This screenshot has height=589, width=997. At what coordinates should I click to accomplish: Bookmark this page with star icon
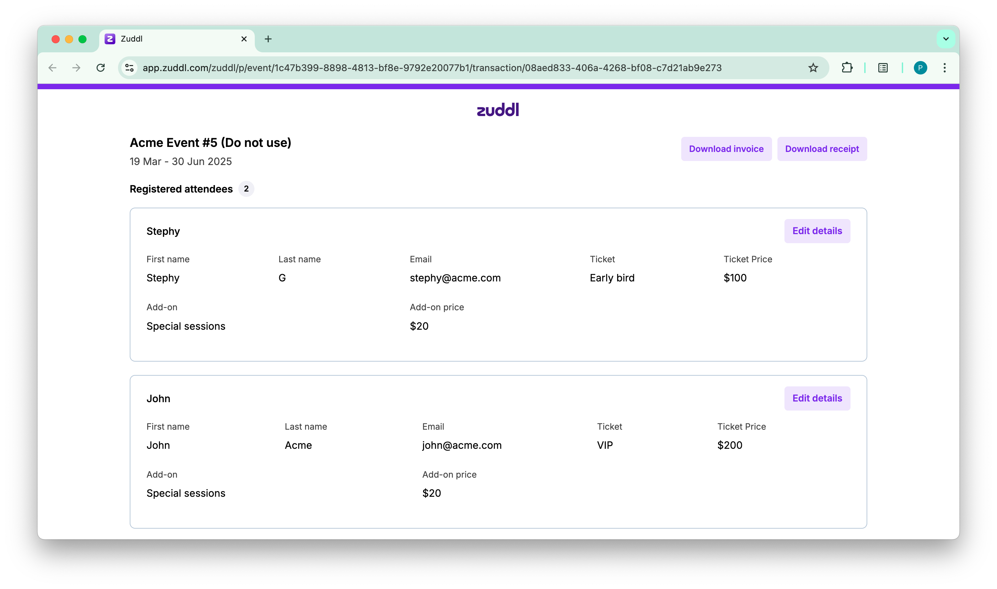pyautogui.click(x=813, y=68)
